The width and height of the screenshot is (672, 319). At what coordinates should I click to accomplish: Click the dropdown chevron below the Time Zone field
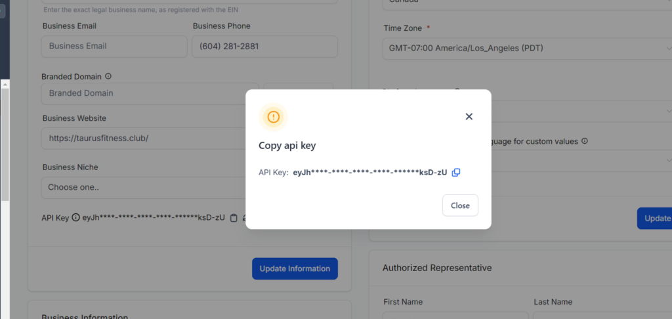coord(668,110)
